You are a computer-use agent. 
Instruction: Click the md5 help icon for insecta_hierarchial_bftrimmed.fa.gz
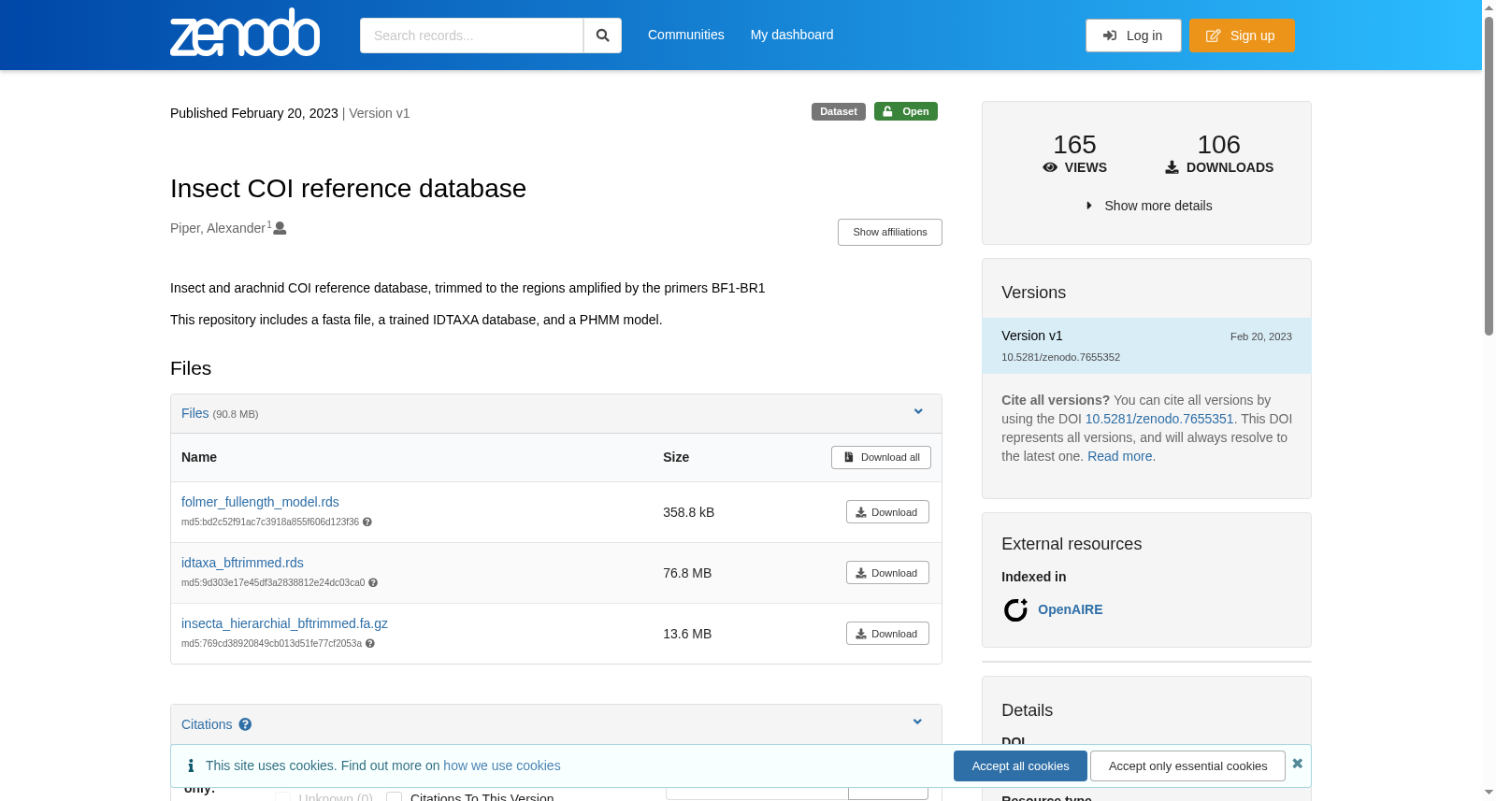[370, 644]
